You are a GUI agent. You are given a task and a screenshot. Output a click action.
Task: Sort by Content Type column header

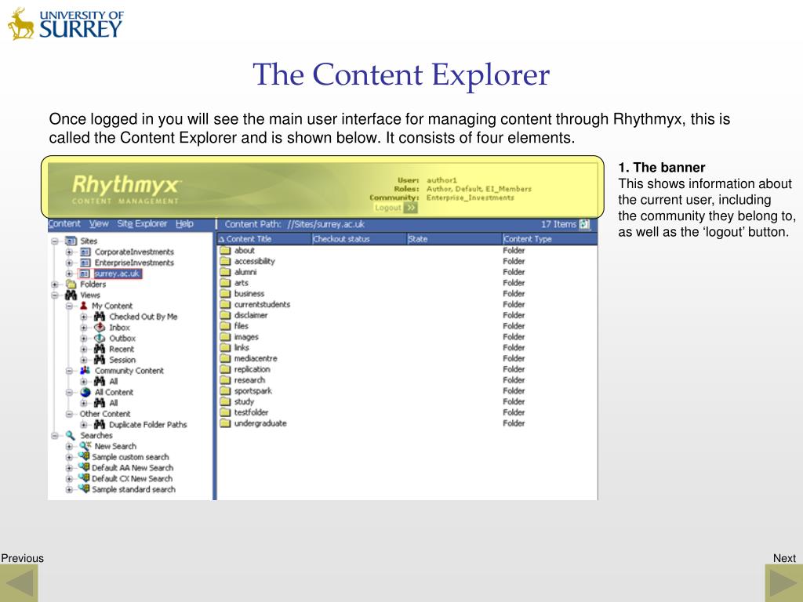click(550, 239)
